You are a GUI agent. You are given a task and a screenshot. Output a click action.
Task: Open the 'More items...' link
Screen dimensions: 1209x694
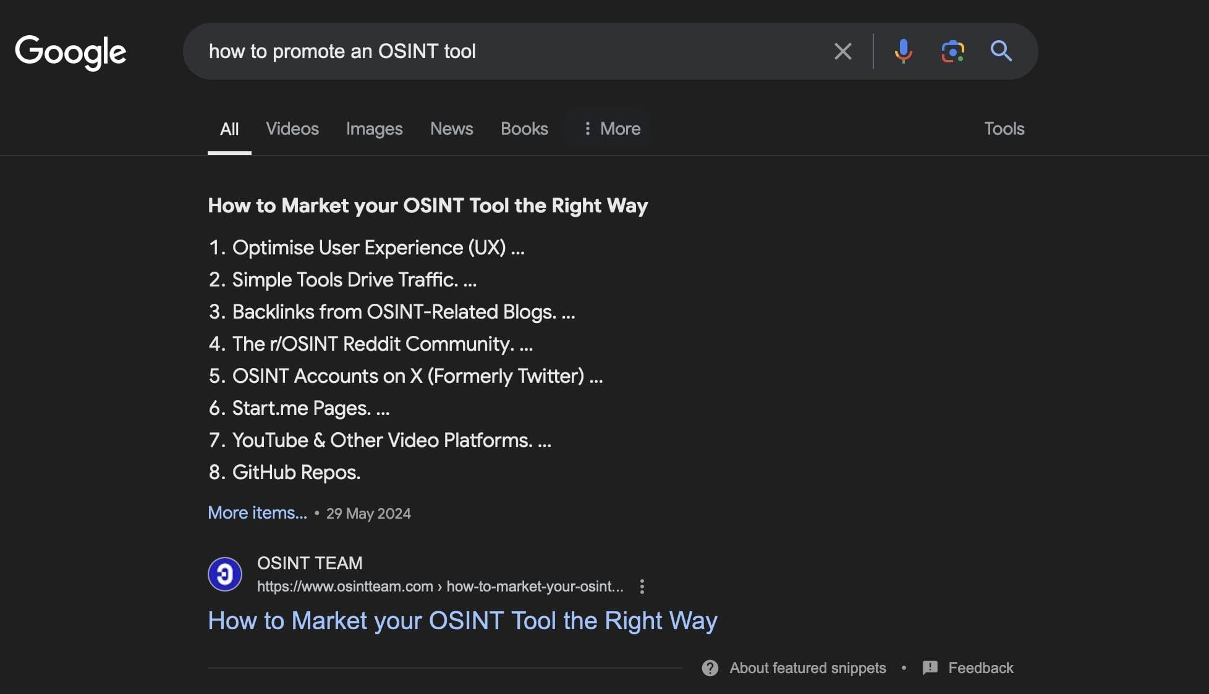coord(257,512)
